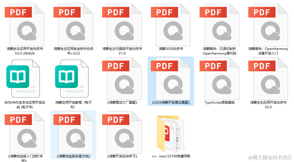This screenshot has height=162, width=294.
Task: Click the label 鸿蒙应用开发教程（电子书）
Action: (73, 105)
